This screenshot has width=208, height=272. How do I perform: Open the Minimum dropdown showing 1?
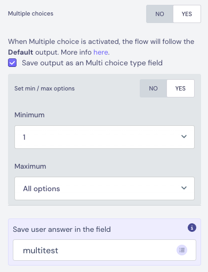point(105,137)
